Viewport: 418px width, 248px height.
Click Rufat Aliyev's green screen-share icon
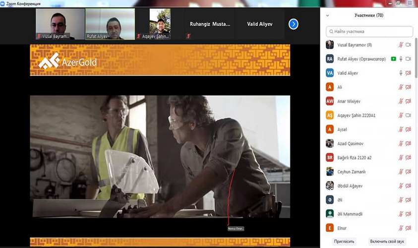[393, 59]
